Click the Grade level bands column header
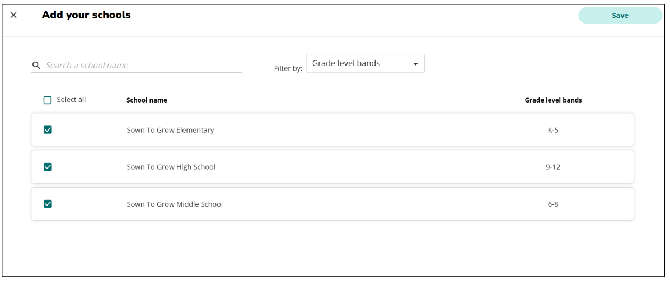This screenshot has width=670, height=284. [x=553, y=100]
